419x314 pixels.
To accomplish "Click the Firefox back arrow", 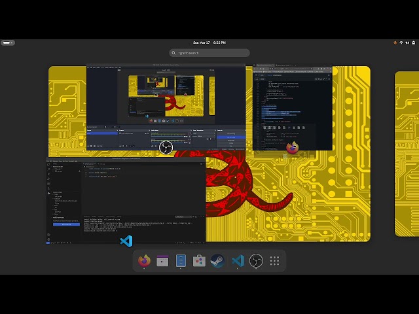I will [255, 69].
